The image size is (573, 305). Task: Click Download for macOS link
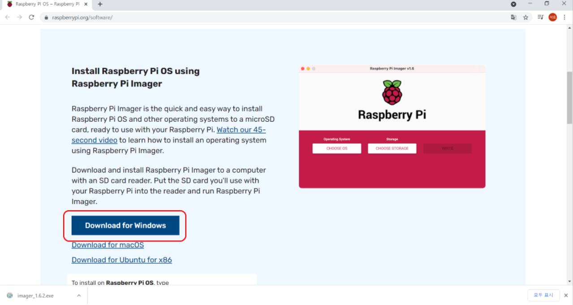click(108, 245)
